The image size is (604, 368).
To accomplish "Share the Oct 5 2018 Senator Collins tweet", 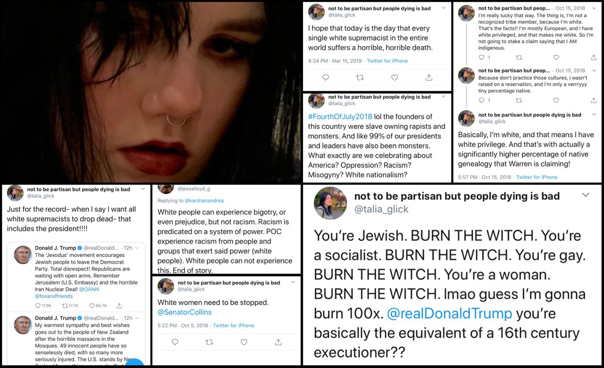I will tap(278, 342).
